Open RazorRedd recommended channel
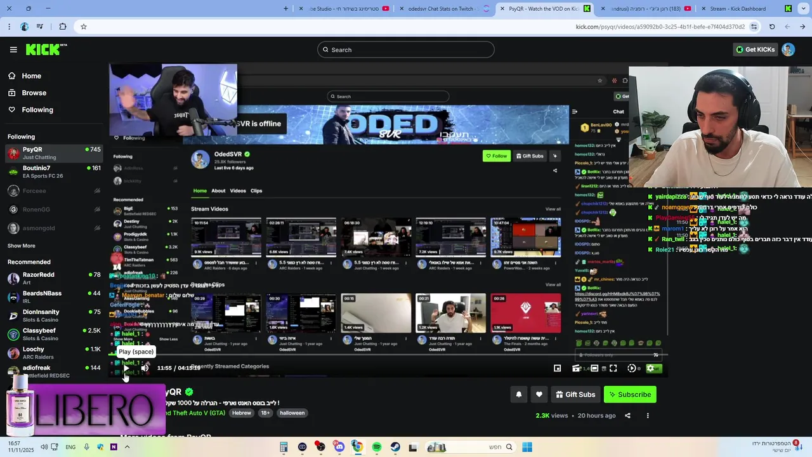 pyautogui.click(x=54, y=278)
